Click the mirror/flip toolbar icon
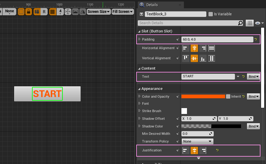This screenshot has width=266, height=164. point(83,12)
